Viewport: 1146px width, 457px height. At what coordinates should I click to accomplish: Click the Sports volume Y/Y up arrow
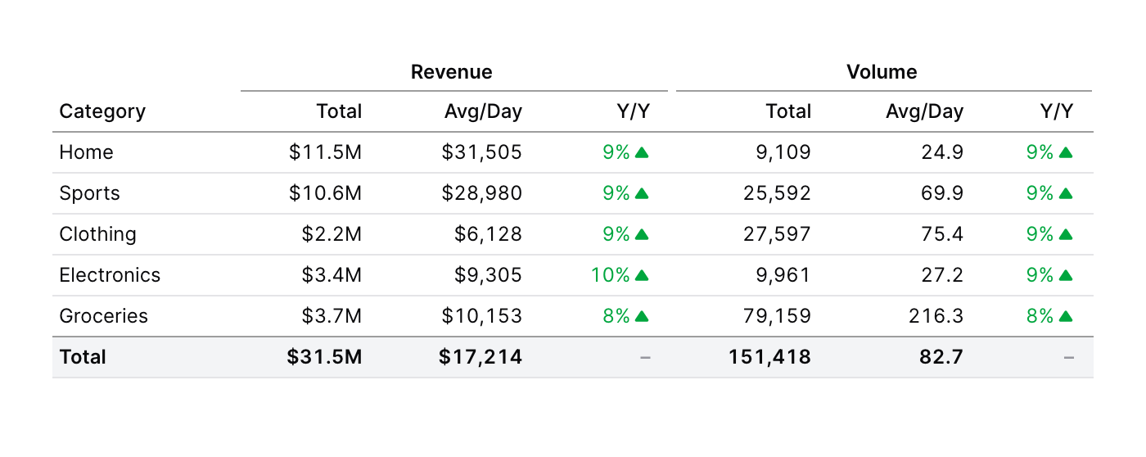pyautogui.click(x=1065, y=193)
